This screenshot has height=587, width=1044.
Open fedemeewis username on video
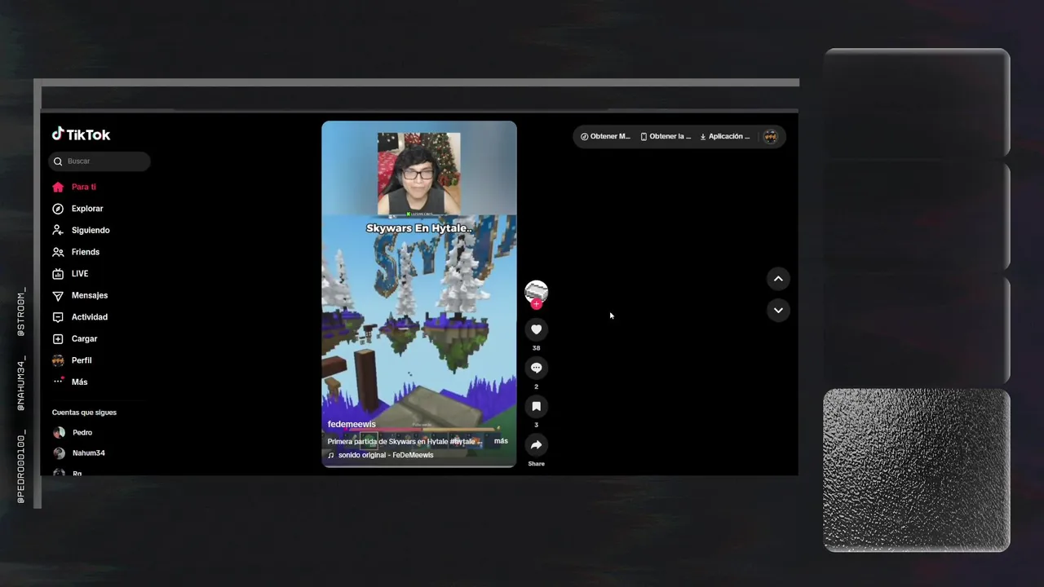click(352, 424)
